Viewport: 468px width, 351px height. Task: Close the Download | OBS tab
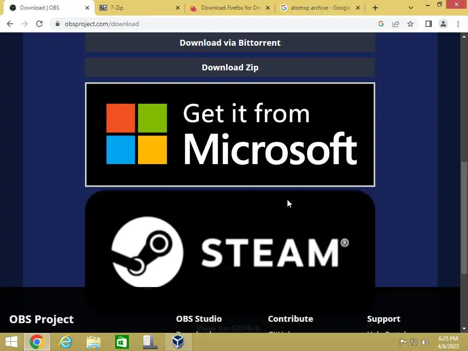click(87, 8)
